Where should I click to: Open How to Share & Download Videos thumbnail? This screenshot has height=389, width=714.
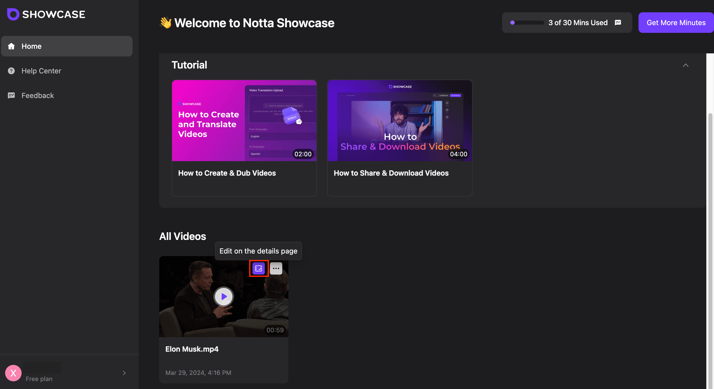(x=400, y=121)
